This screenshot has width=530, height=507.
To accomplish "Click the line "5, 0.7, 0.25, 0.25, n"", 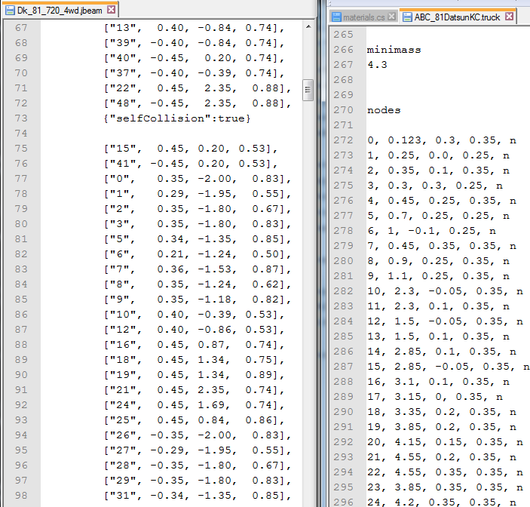I will tap(438, 216).
